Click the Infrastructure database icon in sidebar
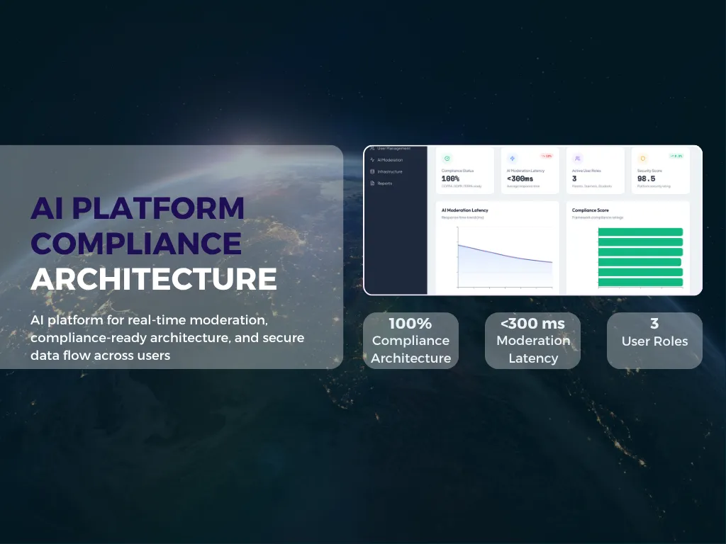 tap(372, 171)
